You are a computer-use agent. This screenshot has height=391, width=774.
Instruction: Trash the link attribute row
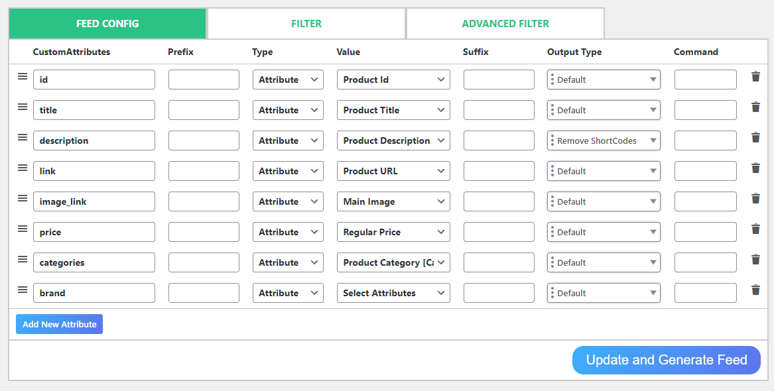755,168
